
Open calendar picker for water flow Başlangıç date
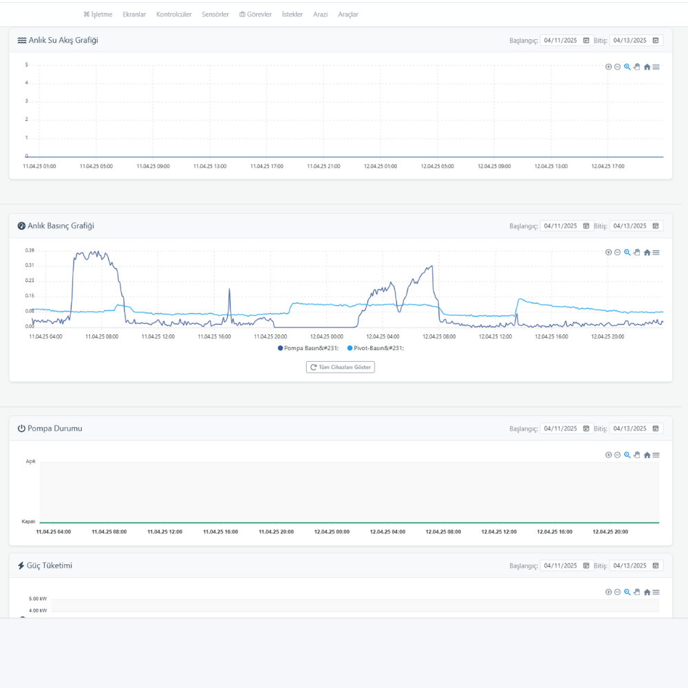pos(586,41)
